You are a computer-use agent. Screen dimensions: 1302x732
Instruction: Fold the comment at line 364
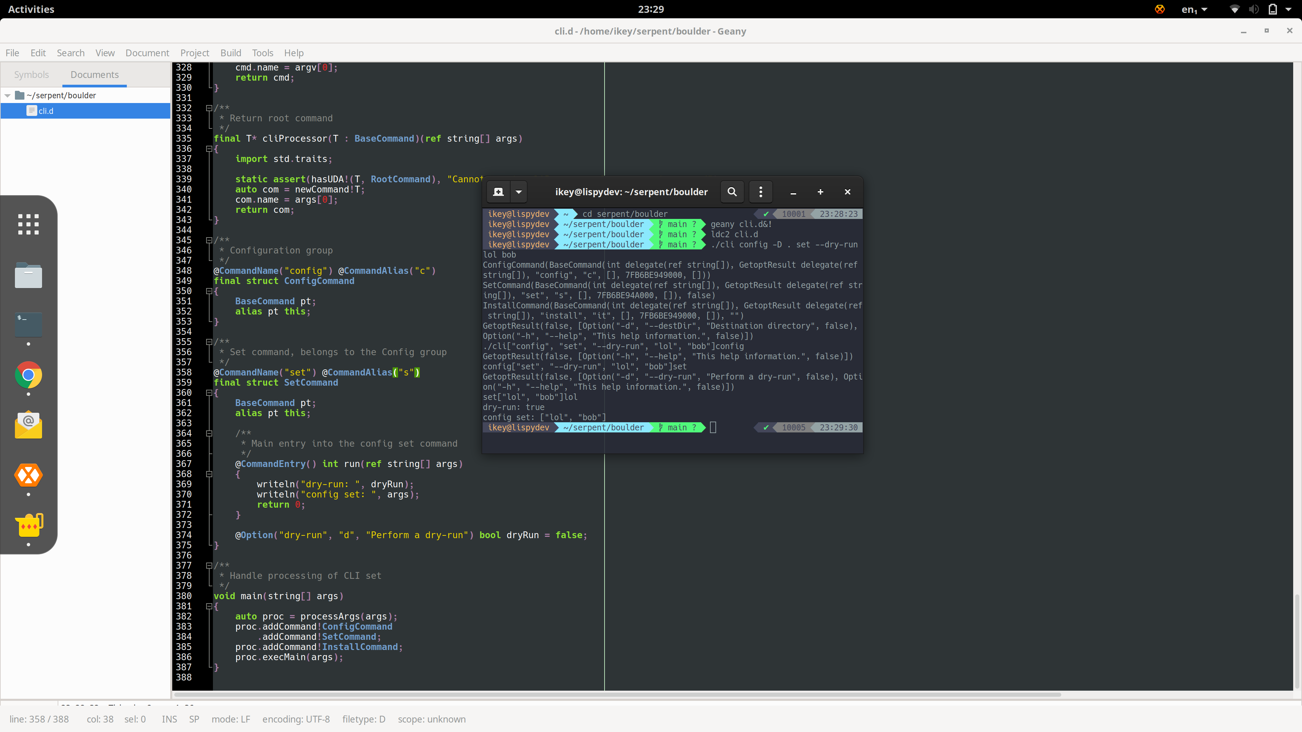tap(209, 433)
